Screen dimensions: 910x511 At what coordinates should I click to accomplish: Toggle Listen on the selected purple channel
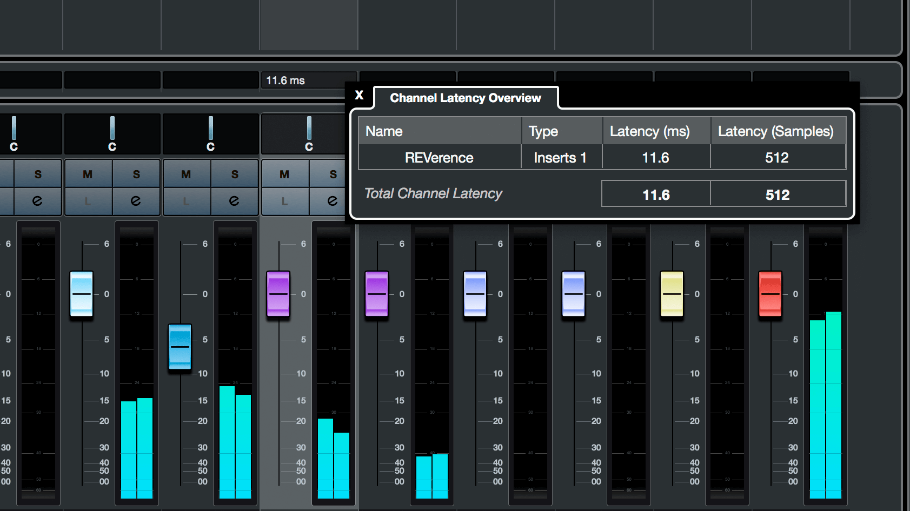tap(284, 201)
